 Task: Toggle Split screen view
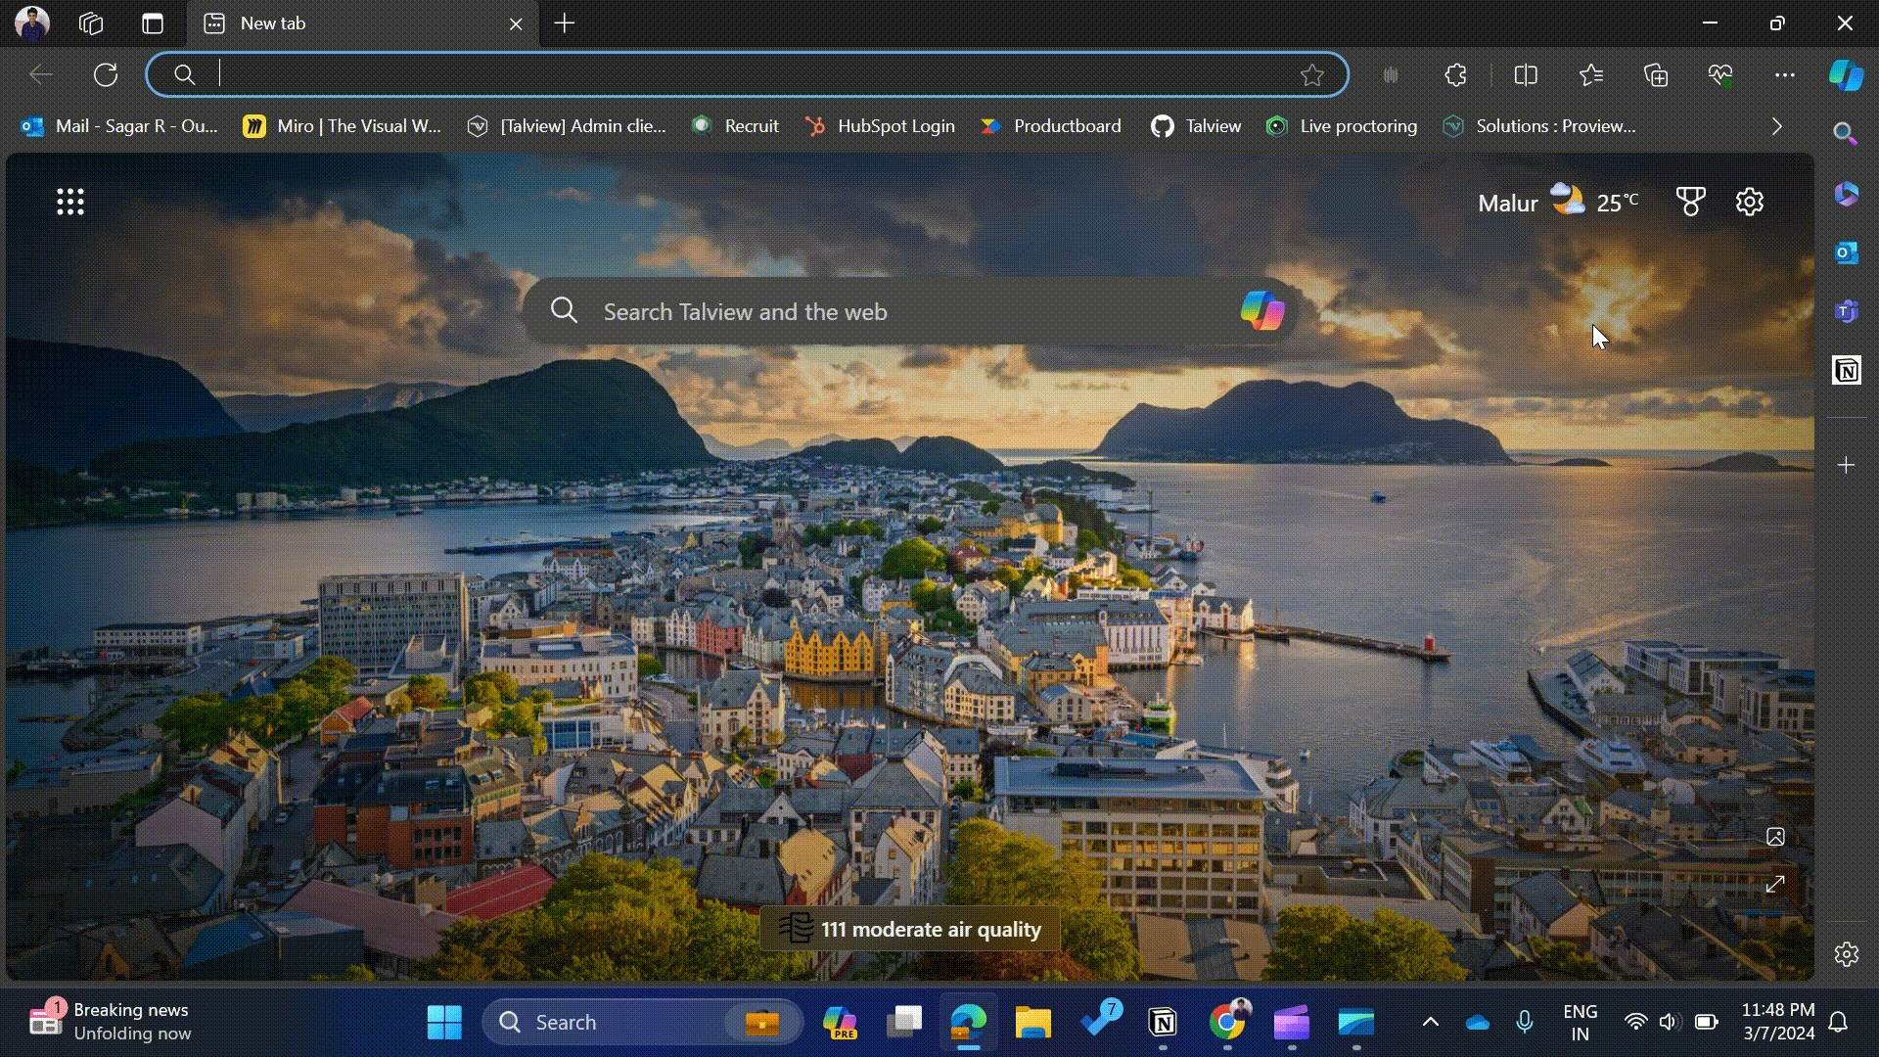click(x=1526, y=74)
